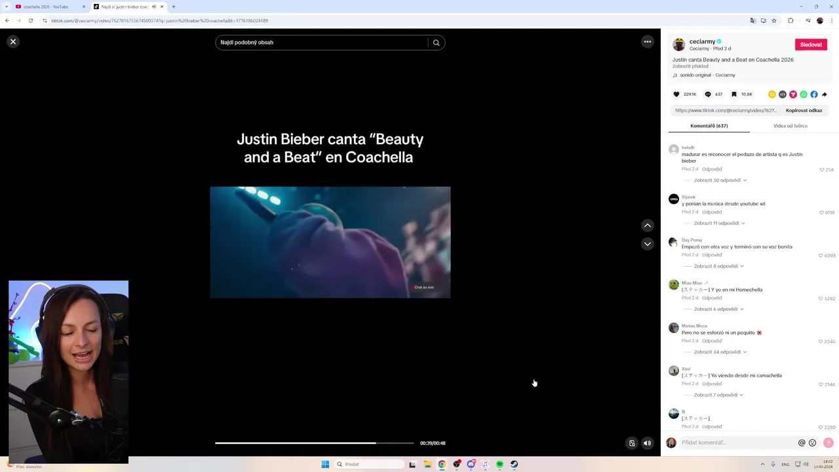Image resolution: width=839 pixels, height=472 pixels.
Task: Click the browser address bar URL
Action: (159, 20)
